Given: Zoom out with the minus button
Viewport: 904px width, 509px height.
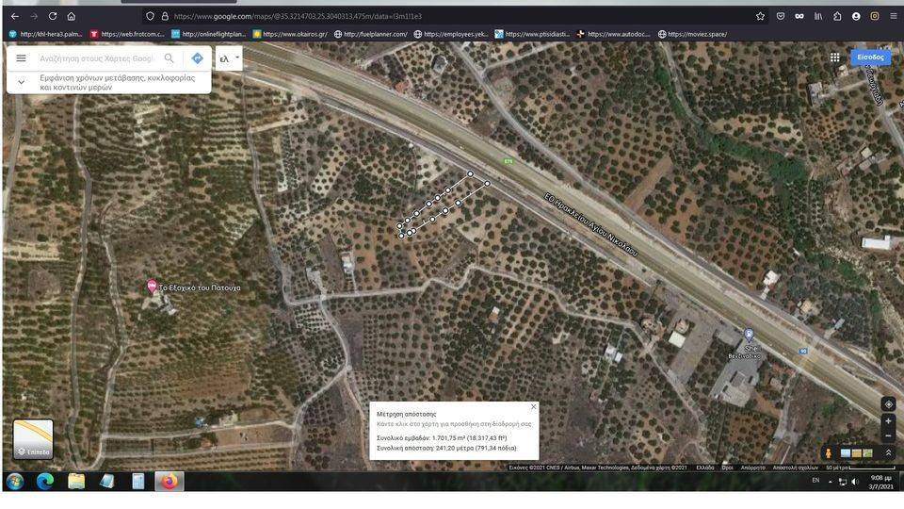Looking at the screenshot, I should [x=888, y=435].
